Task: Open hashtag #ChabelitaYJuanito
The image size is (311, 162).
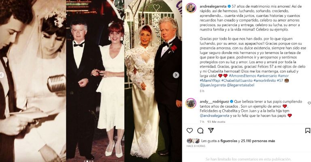Action: [237, 81]
